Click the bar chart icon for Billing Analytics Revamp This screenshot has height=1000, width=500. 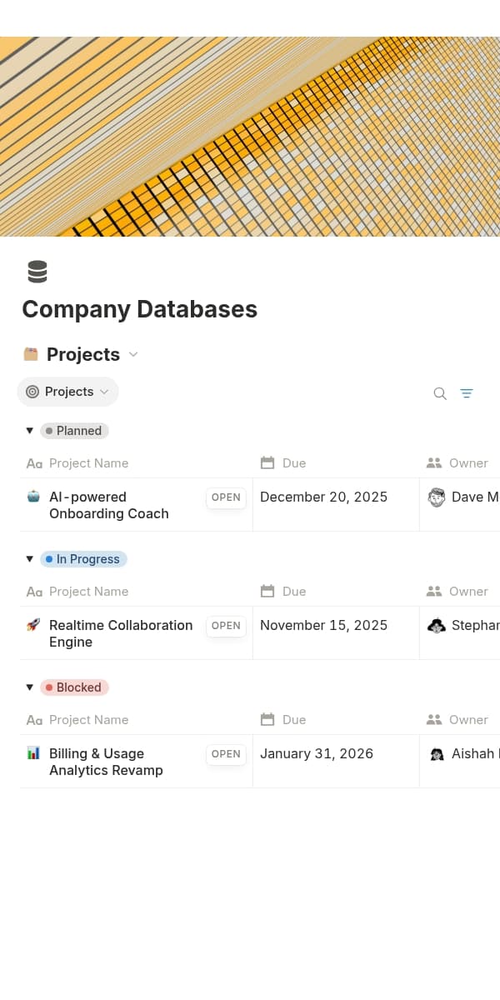[x=31, y=753]
